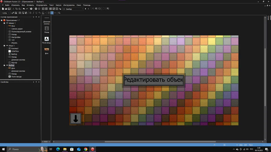Open the 'Вставить' menu
Screen dimensions: 271x152
pos(30,5)
